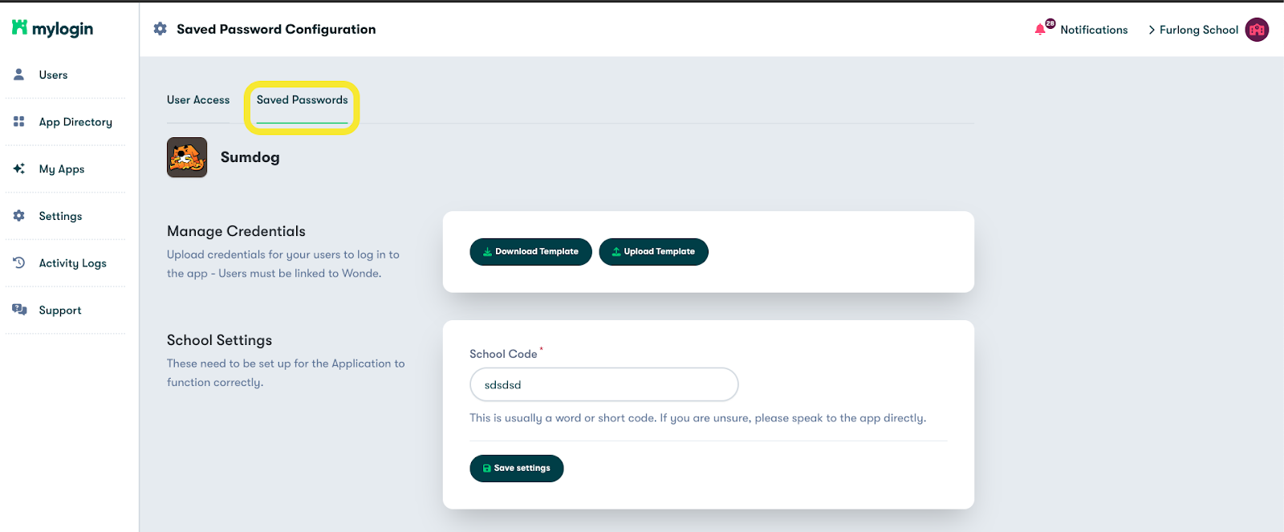This screenshot has width=1284, height=532.
Task: Click the Download Template button
Action: (x=530, y=252)
